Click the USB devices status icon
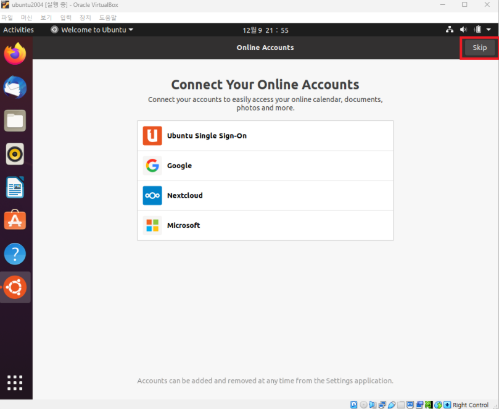Screen dimensions: 499x409 pos(392,405)
